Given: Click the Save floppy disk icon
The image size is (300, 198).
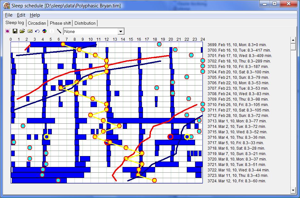Looking at the screenshot, I should (15, 31).
